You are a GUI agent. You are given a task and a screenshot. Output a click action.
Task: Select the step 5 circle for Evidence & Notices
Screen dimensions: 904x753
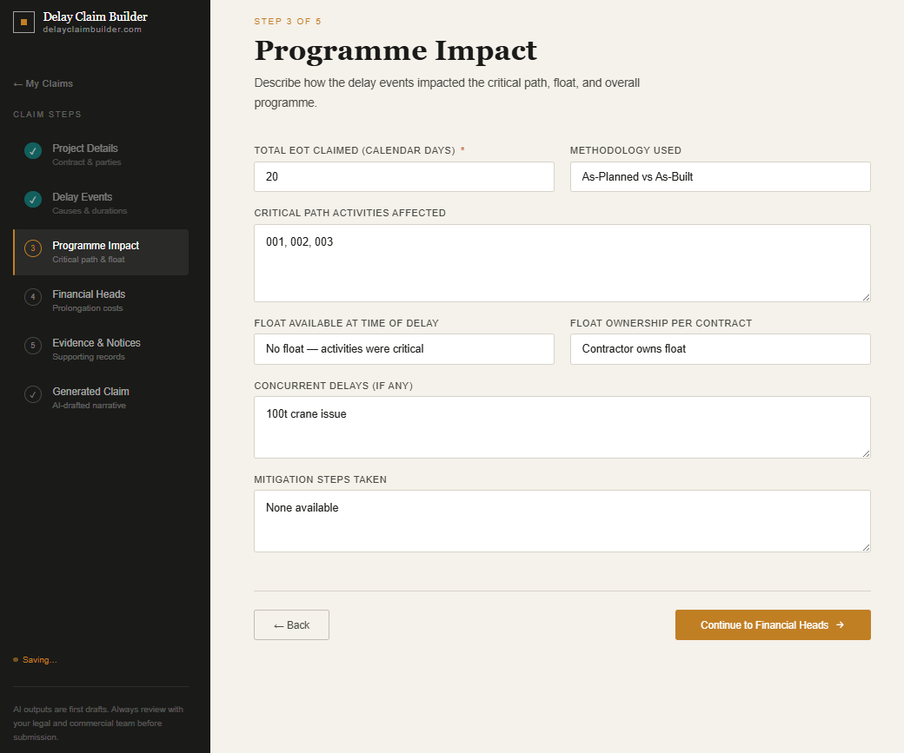tap(33, 345)
